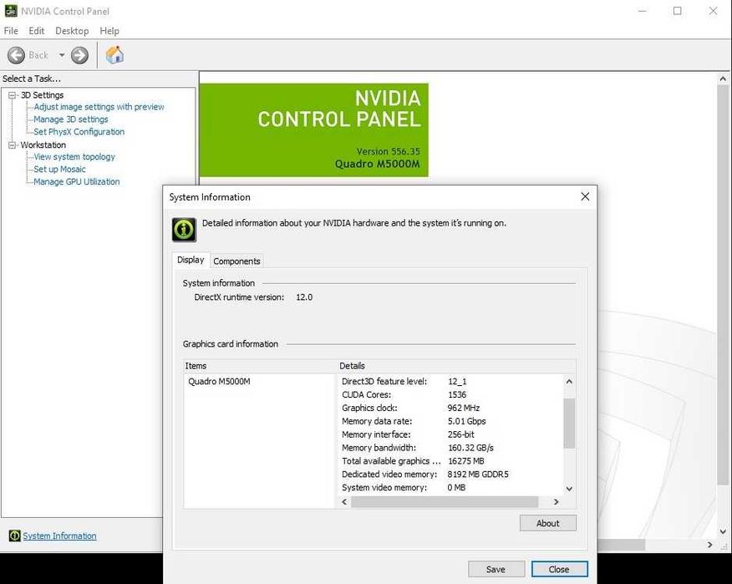Open View system topology
This screenshot has width=732, height=584.
[x=74, y=157]
